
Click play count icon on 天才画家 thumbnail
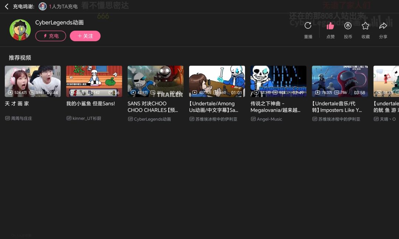(x=10, y=93)
